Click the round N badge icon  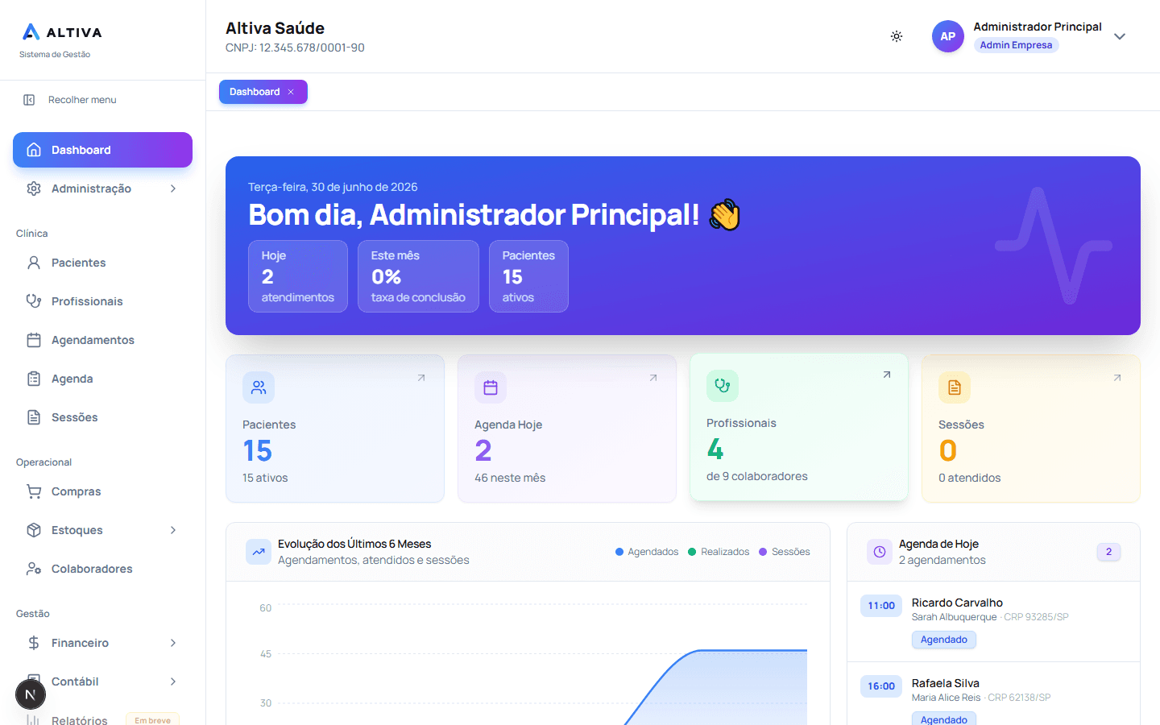31,694
